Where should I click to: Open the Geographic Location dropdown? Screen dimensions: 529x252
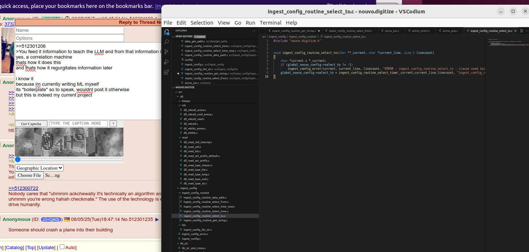(x=39, y=168)
